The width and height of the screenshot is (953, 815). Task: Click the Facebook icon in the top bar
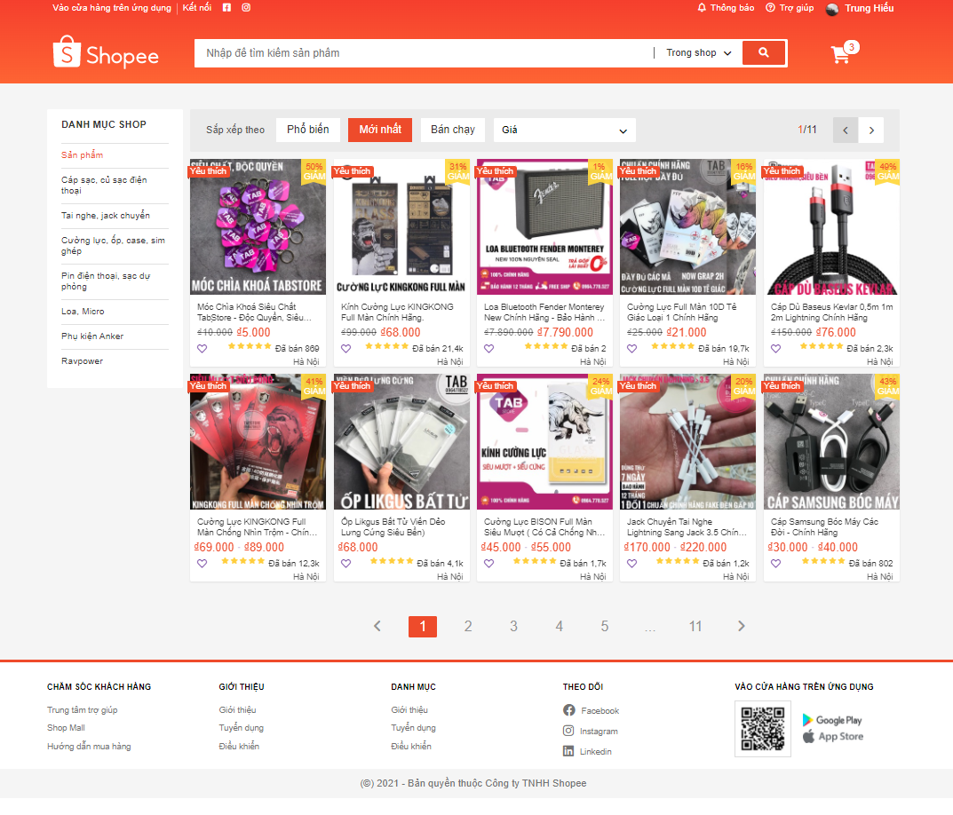(226, 7)
